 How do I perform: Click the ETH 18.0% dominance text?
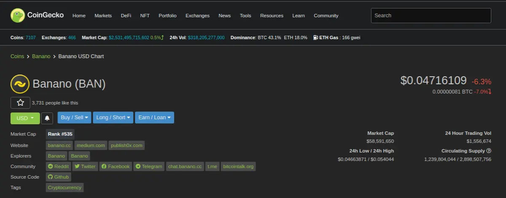[296, 37]
